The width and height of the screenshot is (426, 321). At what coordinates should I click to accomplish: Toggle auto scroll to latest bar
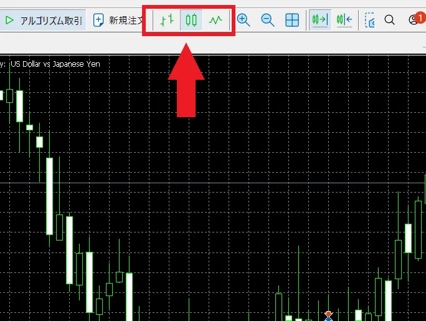pyautogui.click(x=319, y=21)
